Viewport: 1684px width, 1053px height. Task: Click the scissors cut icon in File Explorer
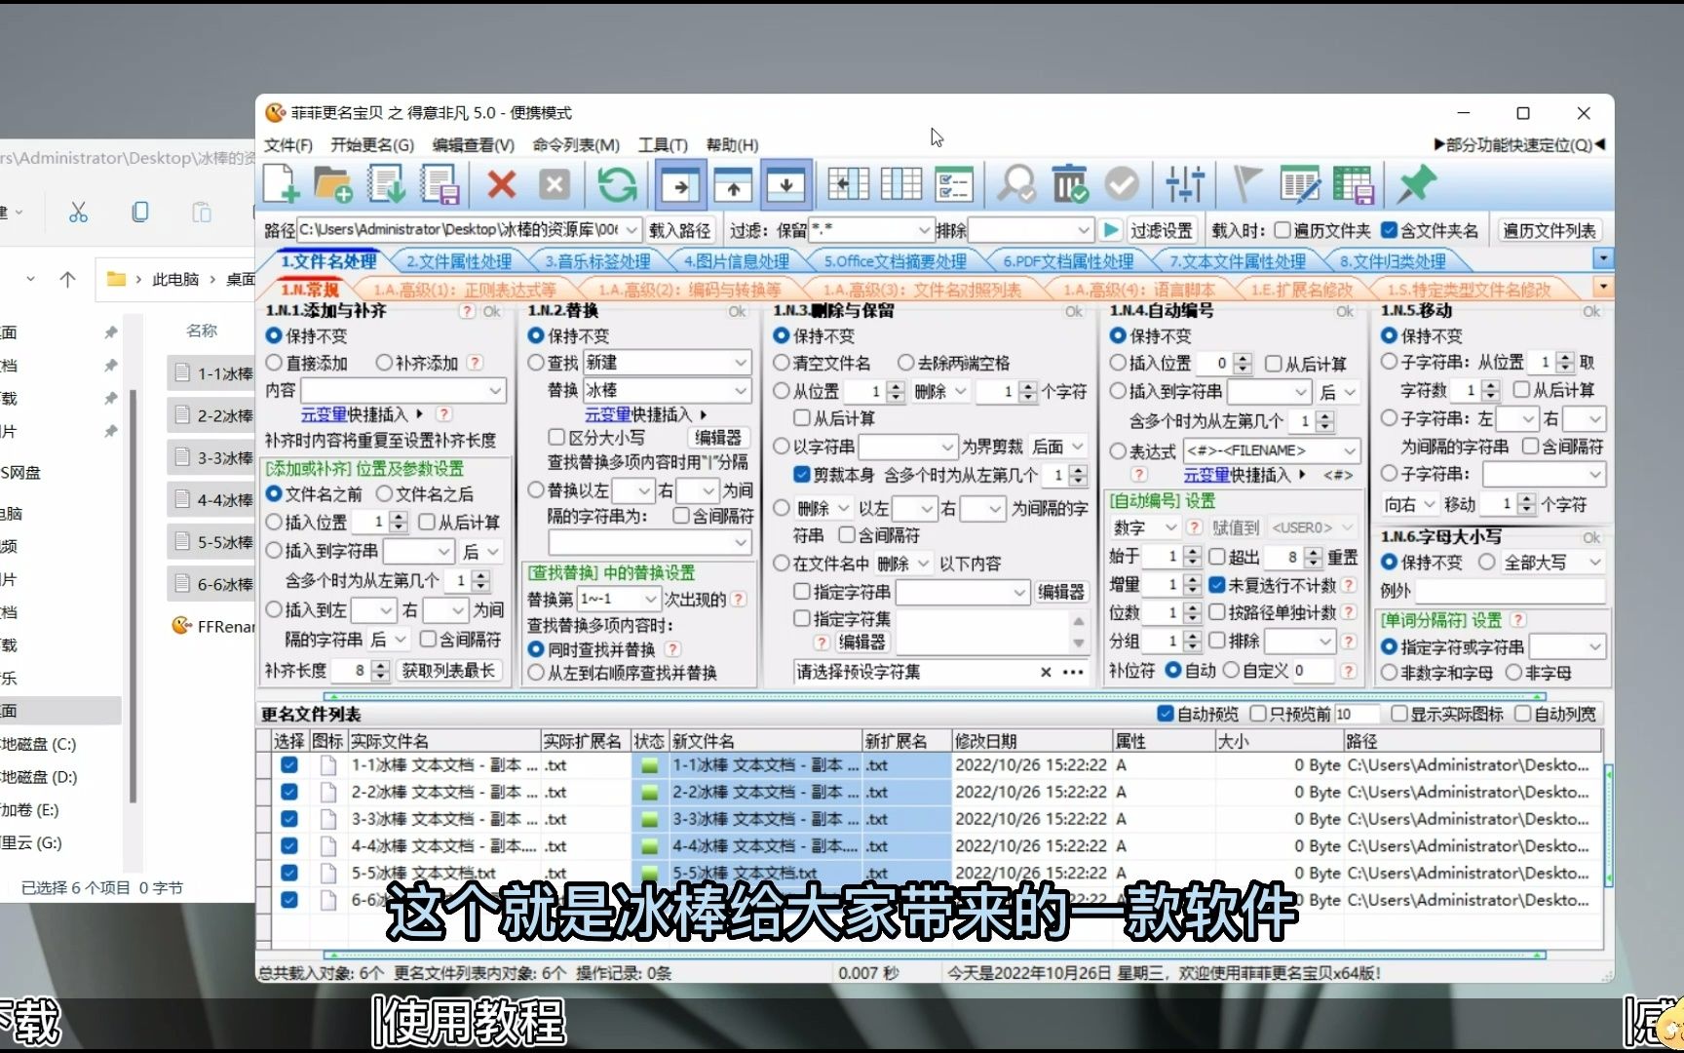coord(78,212)
